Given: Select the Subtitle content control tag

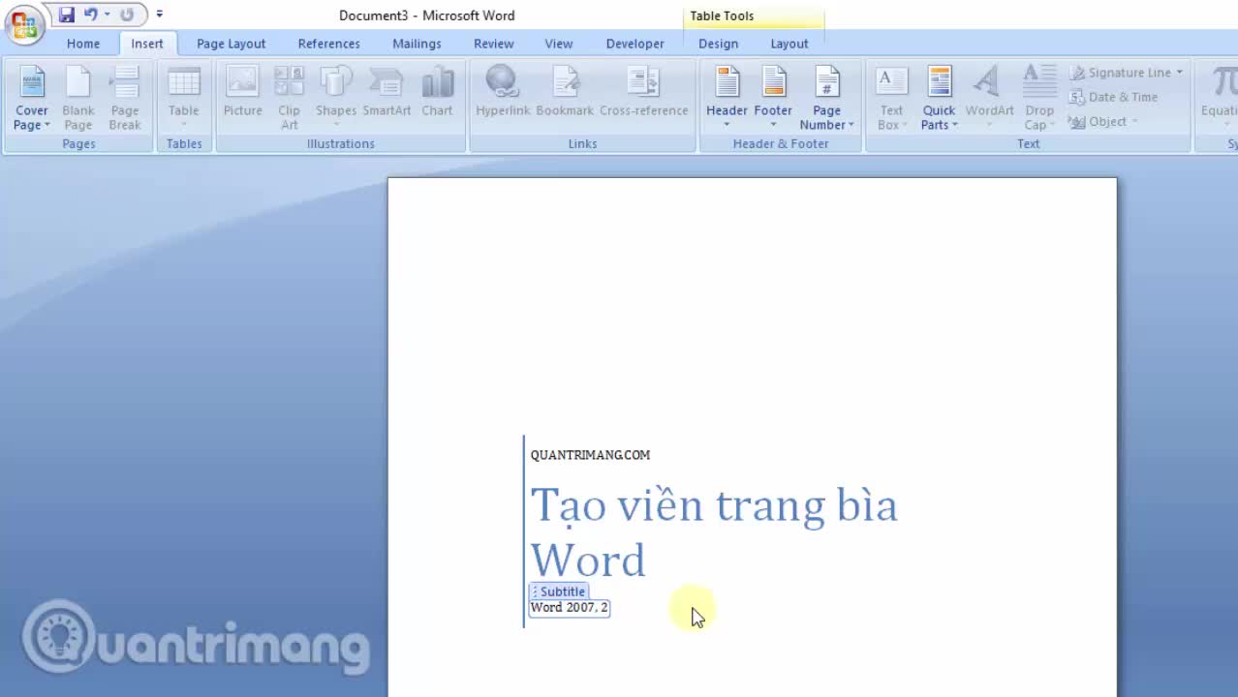Looking at the screenshot, I should click(559, 591).
